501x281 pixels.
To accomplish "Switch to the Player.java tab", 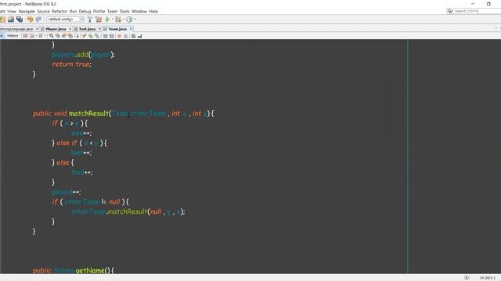I will click(56, 29).
